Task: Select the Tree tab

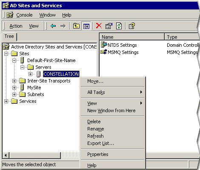Action: (9, 37)
